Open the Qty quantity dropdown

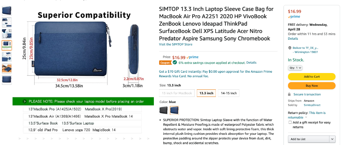(x=295, y=68)
